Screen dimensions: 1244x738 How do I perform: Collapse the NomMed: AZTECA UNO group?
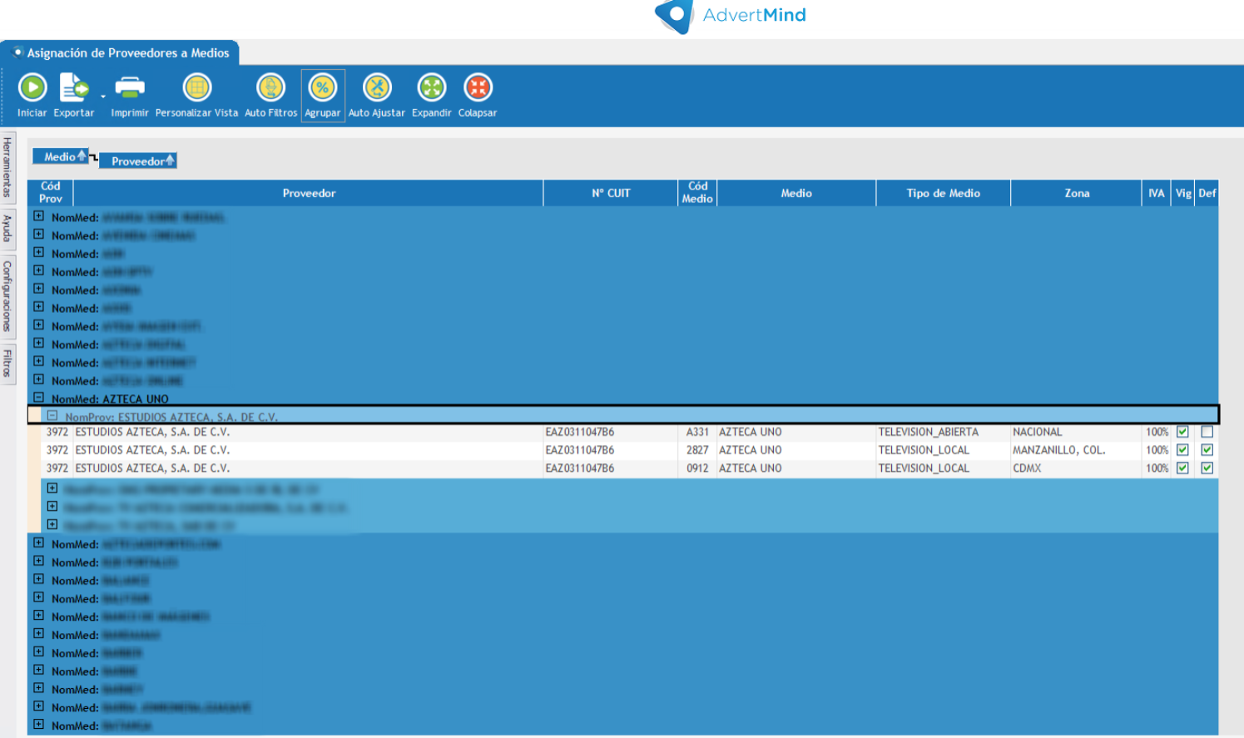pyautogui.click(x=38, y=398)
